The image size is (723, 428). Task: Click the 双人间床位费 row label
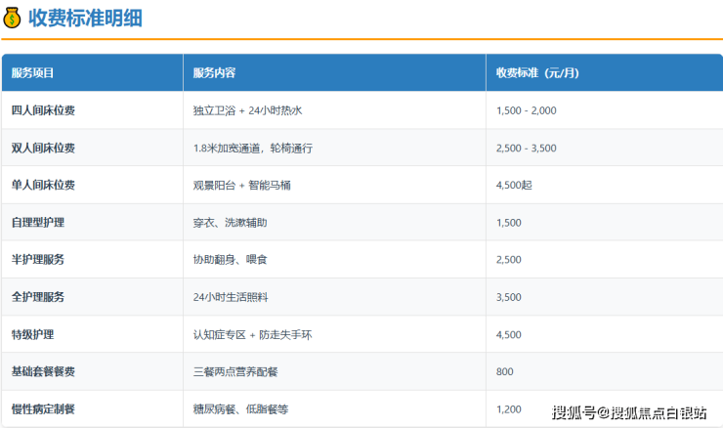pyautogui.click(x=43, y=148)
